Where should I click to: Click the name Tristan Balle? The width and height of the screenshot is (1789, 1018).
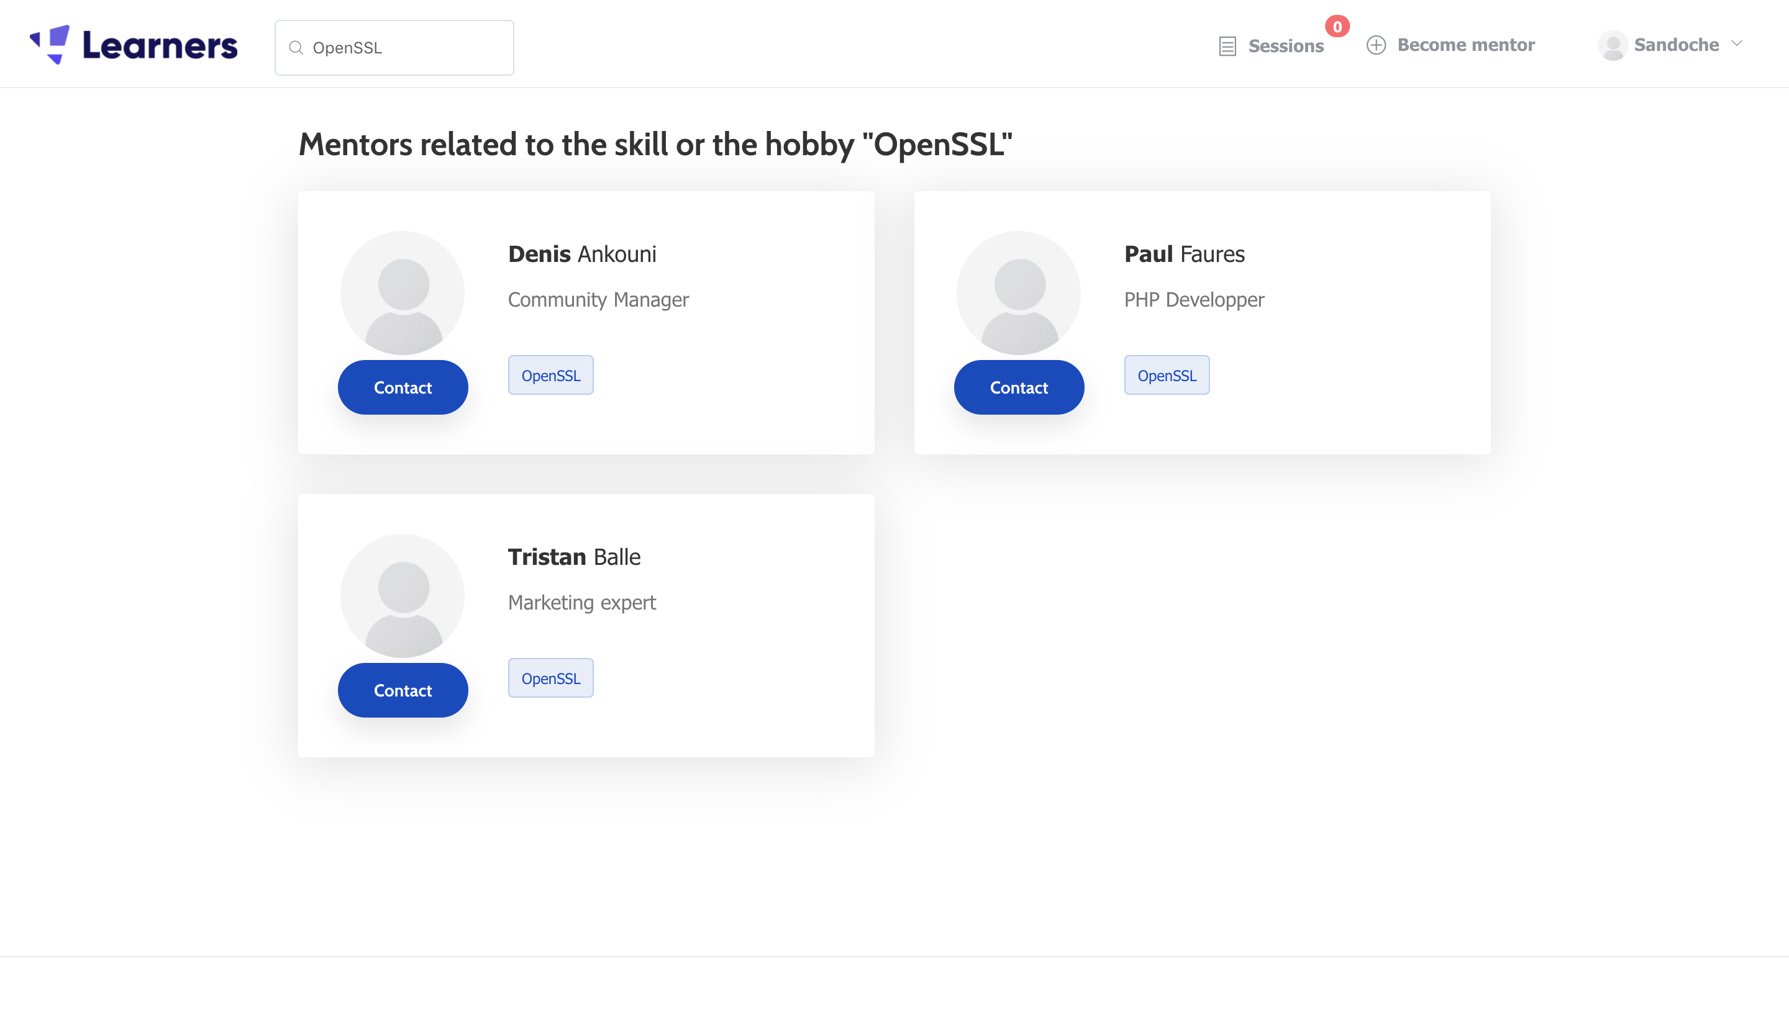click(575, 557)
